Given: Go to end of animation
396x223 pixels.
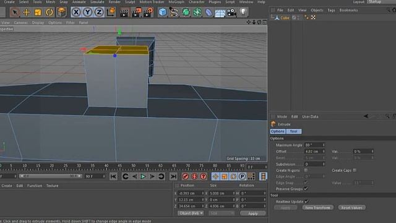Looking at the screenshot, I should tap(173, 177).
